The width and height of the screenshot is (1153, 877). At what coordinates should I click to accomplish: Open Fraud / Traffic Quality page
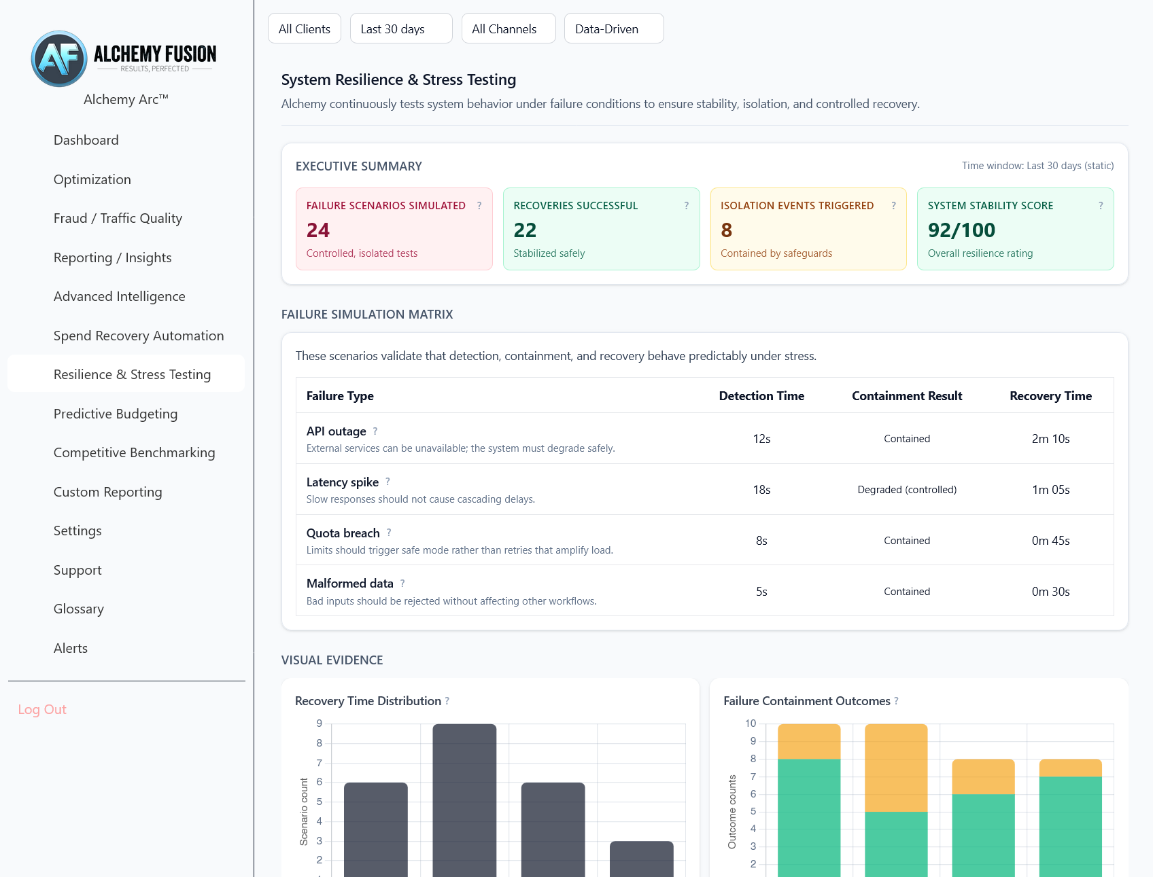click(118, 218)
